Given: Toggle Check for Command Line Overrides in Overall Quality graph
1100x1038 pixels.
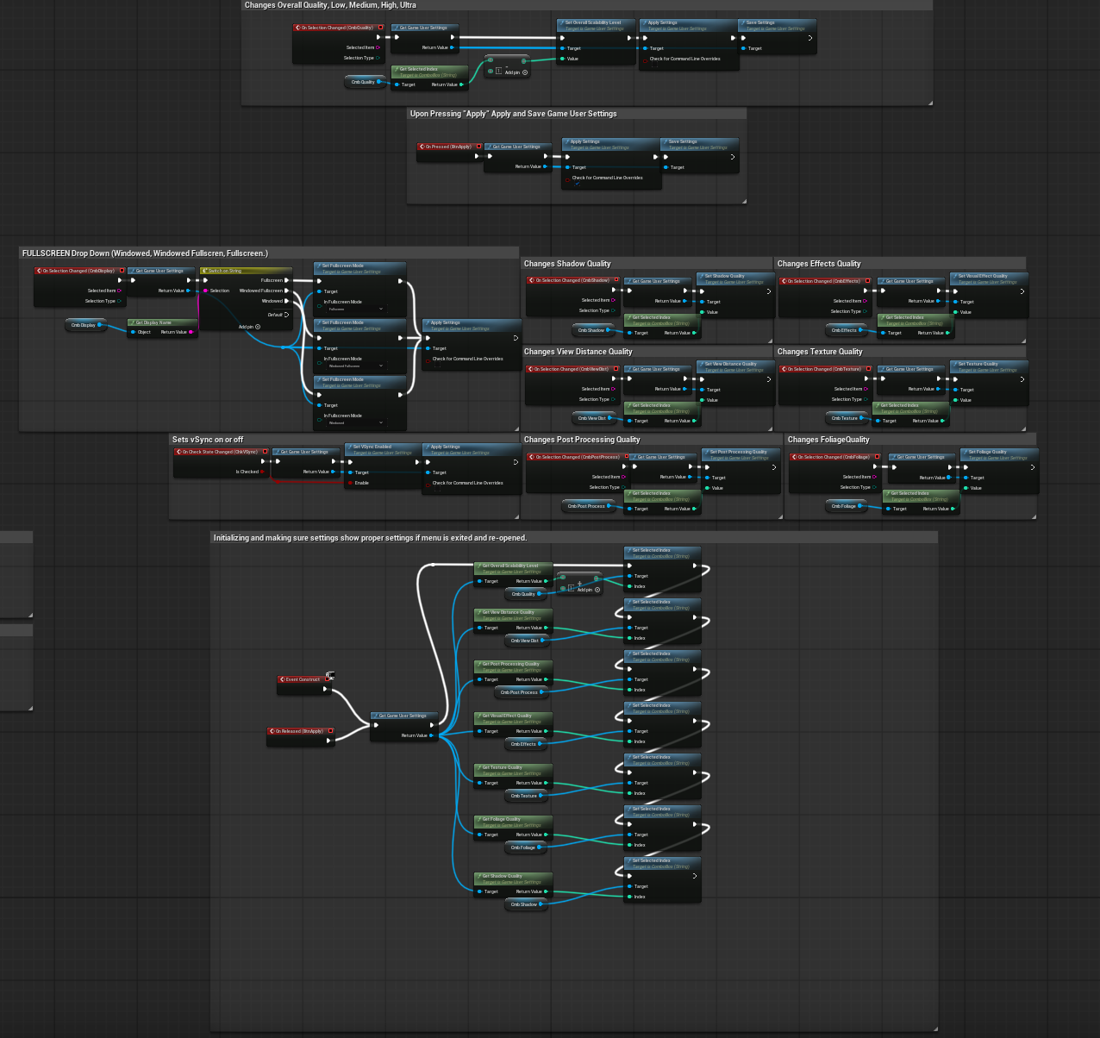Looking at the screenshot, I should (654, 65).
